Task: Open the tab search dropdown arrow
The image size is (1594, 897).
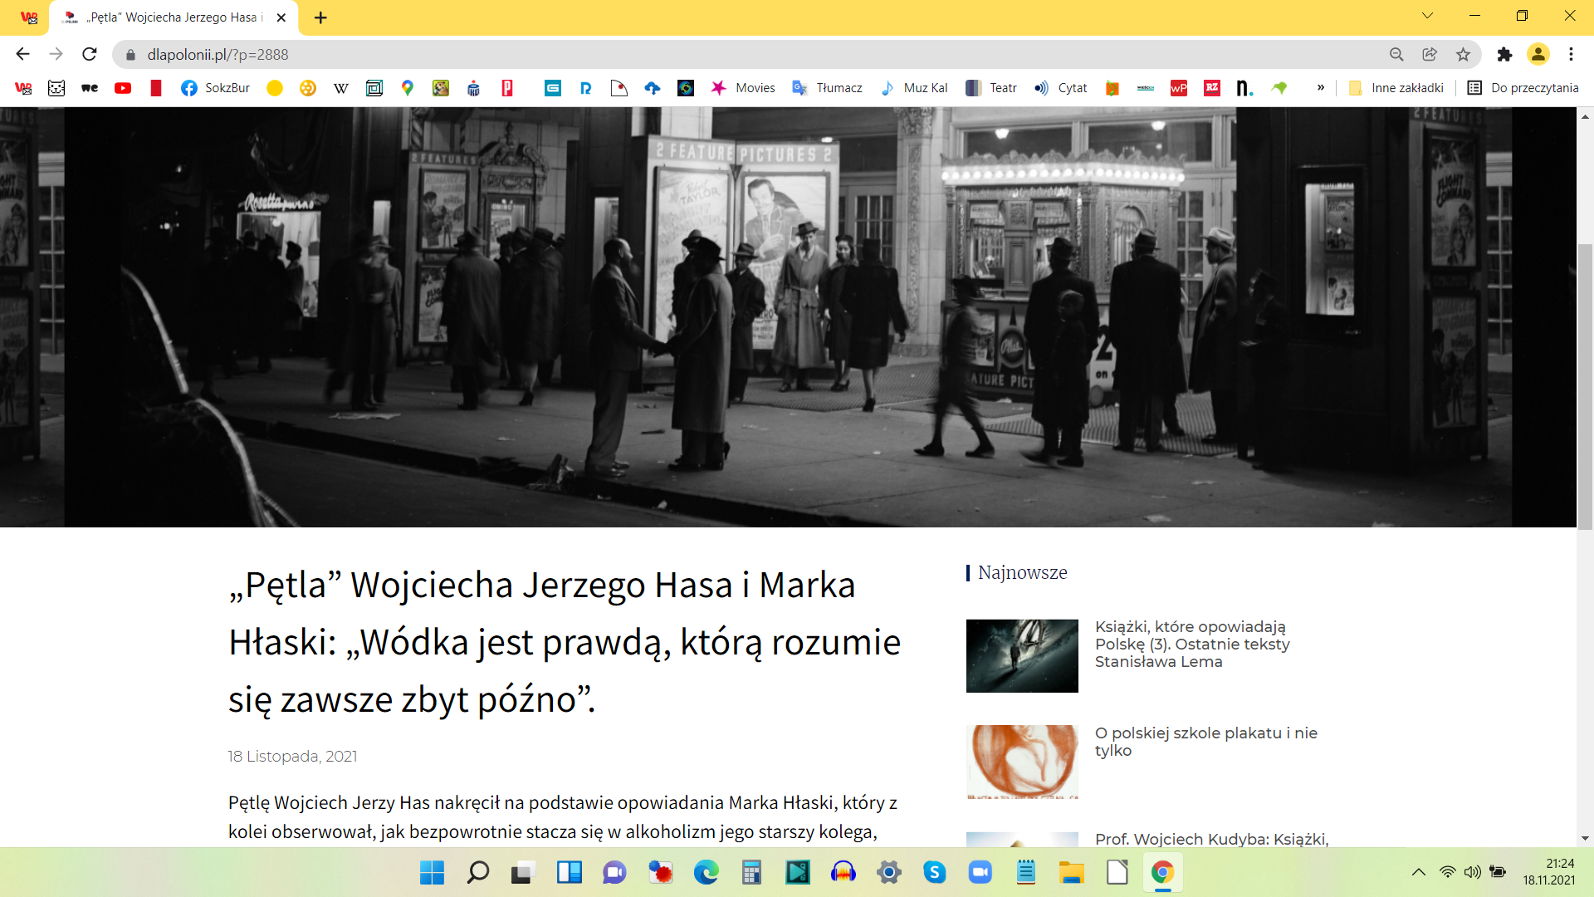Action: tap(1427, 16)
